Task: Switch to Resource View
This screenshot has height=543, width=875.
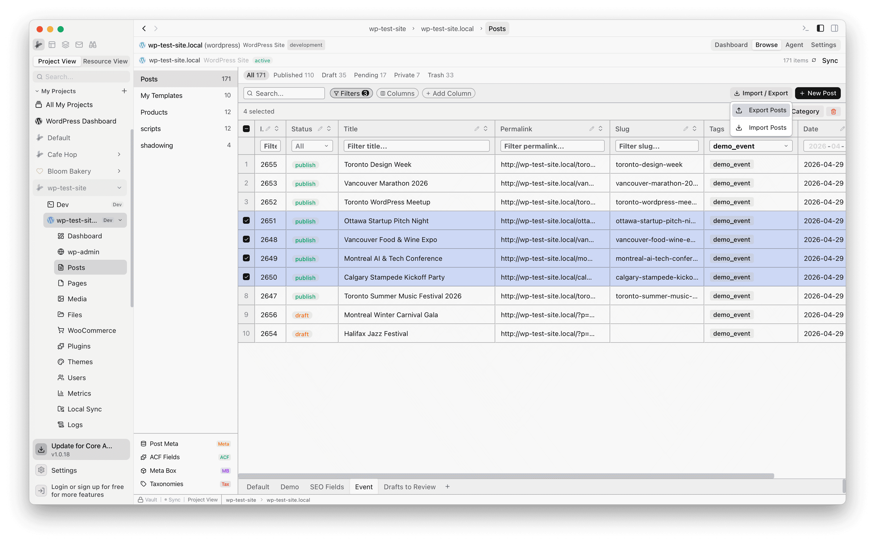Action: coord(105,61)
